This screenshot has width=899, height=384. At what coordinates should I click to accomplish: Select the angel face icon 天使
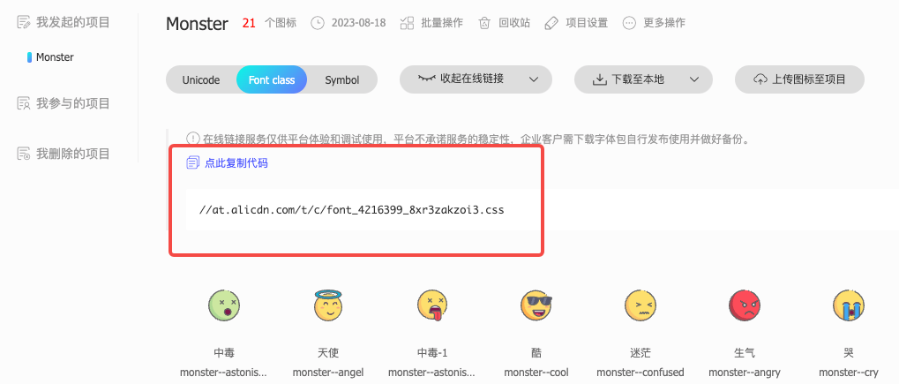click(x=327, y=305)
